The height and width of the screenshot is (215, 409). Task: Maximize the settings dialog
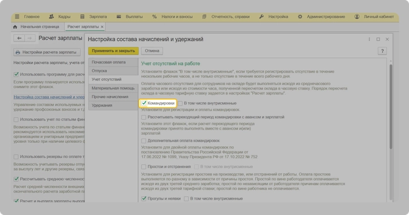pos(378,39)
